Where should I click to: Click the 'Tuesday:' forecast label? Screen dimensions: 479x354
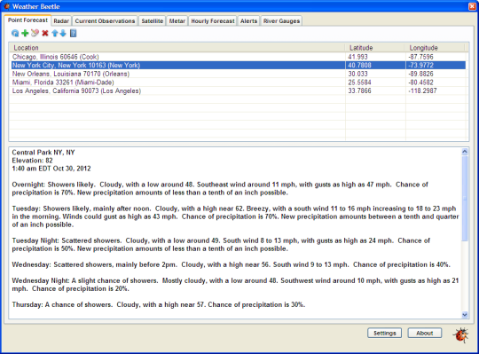point(27,208)
